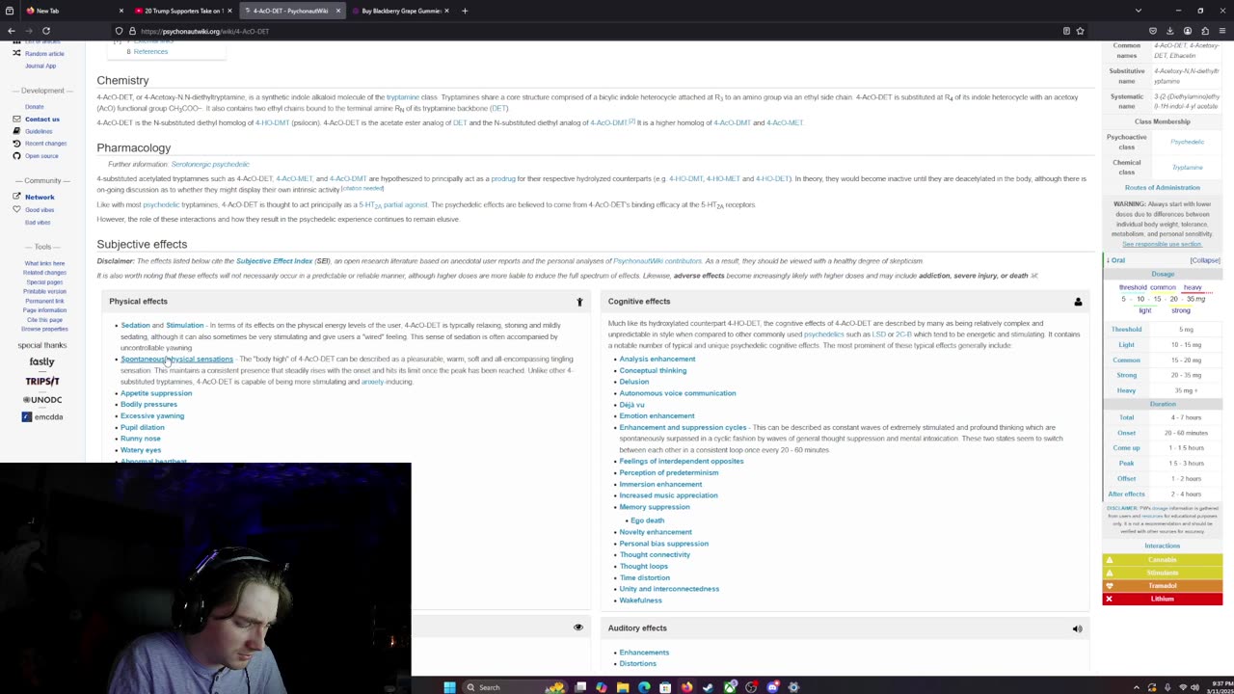Viewport: 1234px width, 694px height.
Task: Click the Good vibes heart icon
Action: (x=16, y=209)
